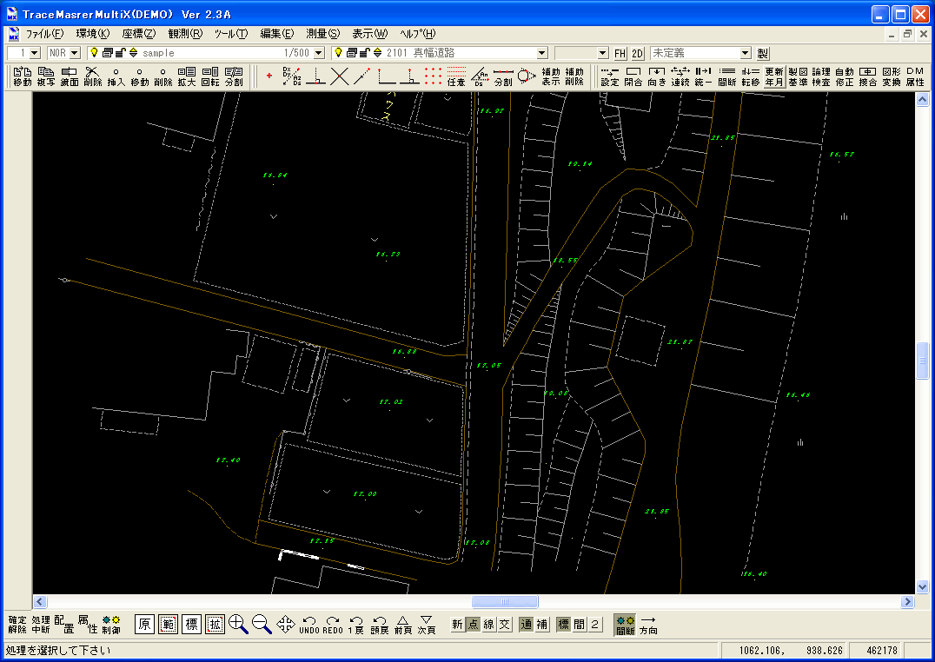
Task: Open the 編集(E) menu
Action: (x=277, y=34)
